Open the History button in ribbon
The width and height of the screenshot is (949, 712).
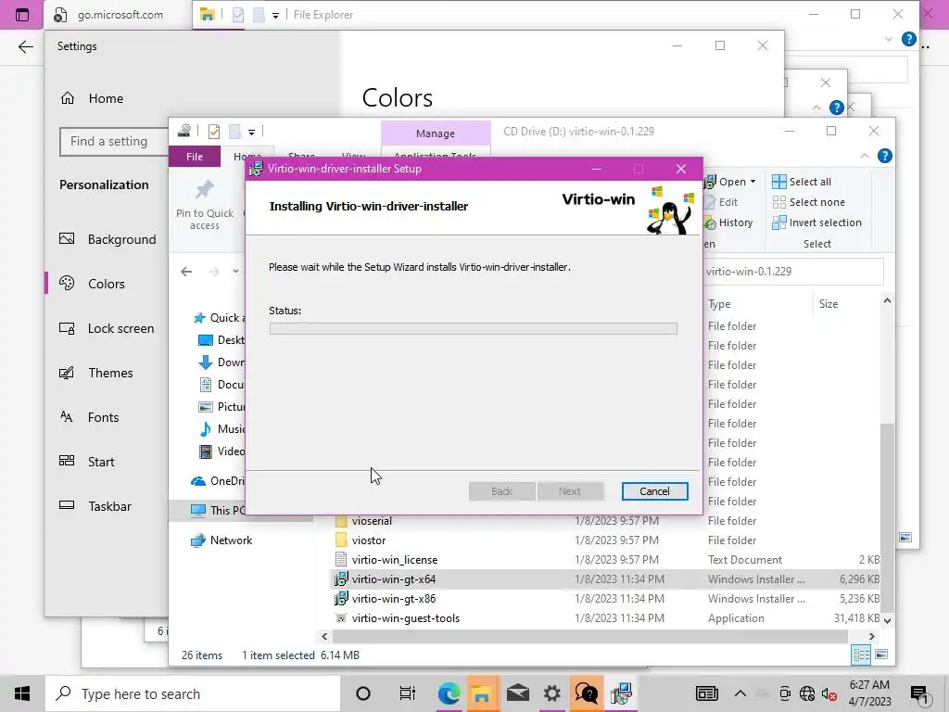tap(728, 222)
